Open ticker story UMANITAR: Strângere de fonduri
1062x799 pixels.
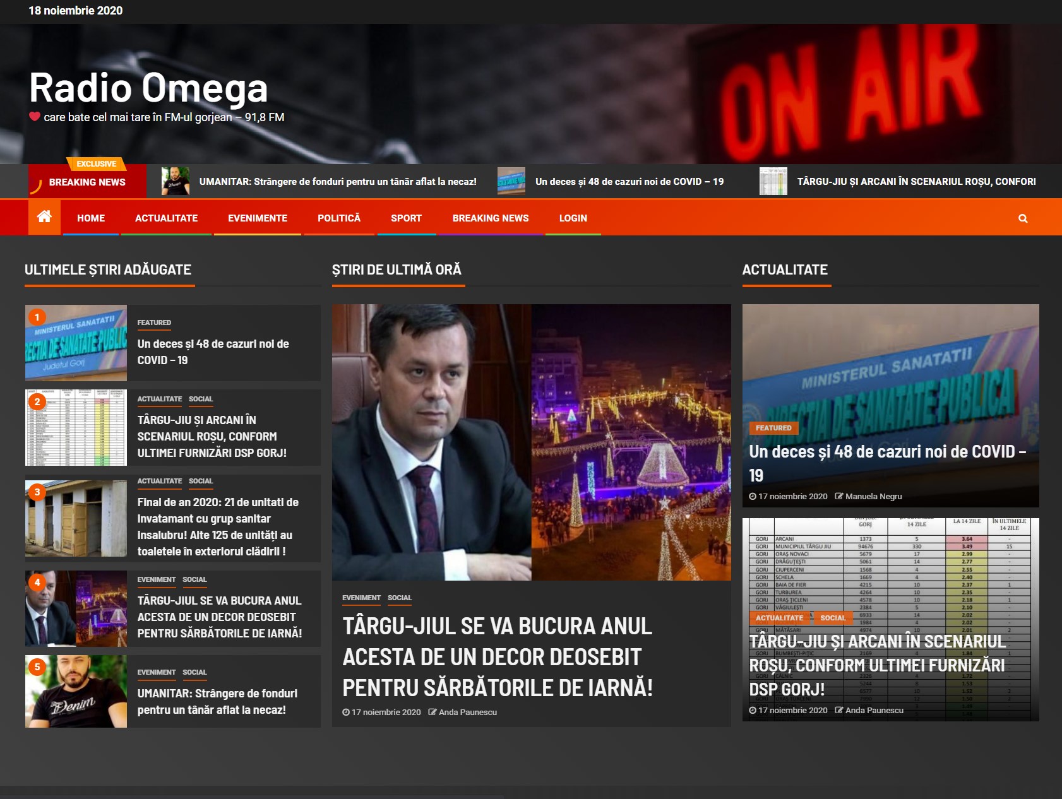click(x=338, y=181)
